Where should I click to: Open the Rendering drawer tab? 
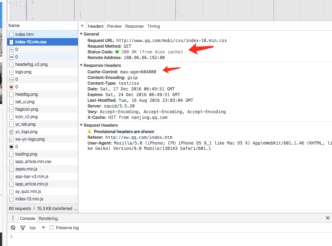click(48, 219)
